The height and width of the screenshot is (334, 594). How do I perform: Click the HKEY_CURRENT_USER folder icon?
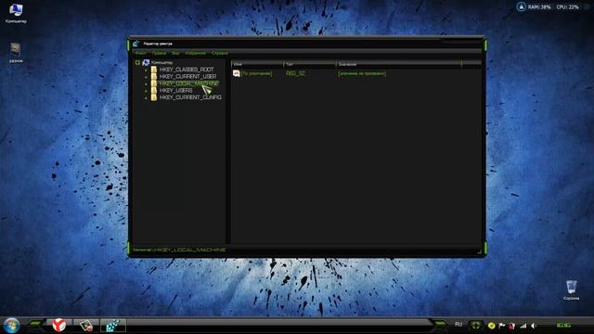(154, 76)
